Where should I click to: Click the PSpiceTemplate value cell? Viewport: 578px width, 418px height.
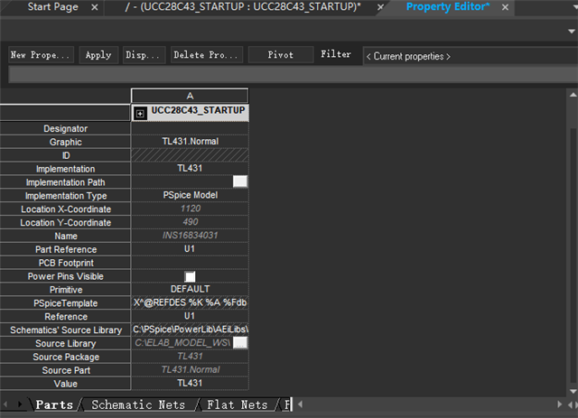click(190, 302)
